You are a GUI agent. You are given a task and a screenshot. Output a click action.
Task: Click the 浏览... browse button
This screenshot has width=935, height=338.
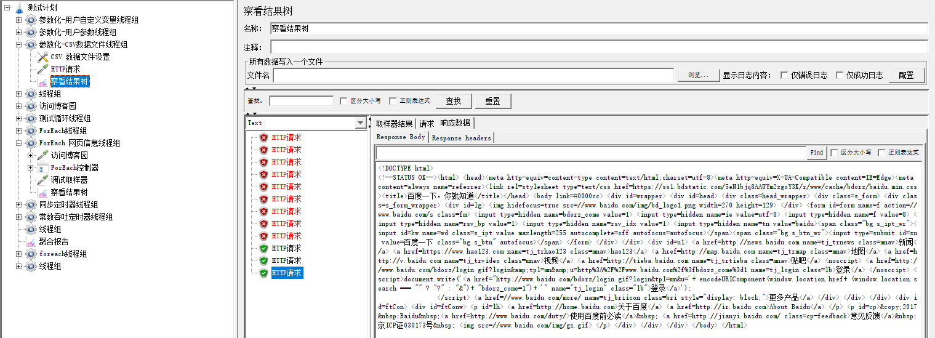(x=698, y=75)
